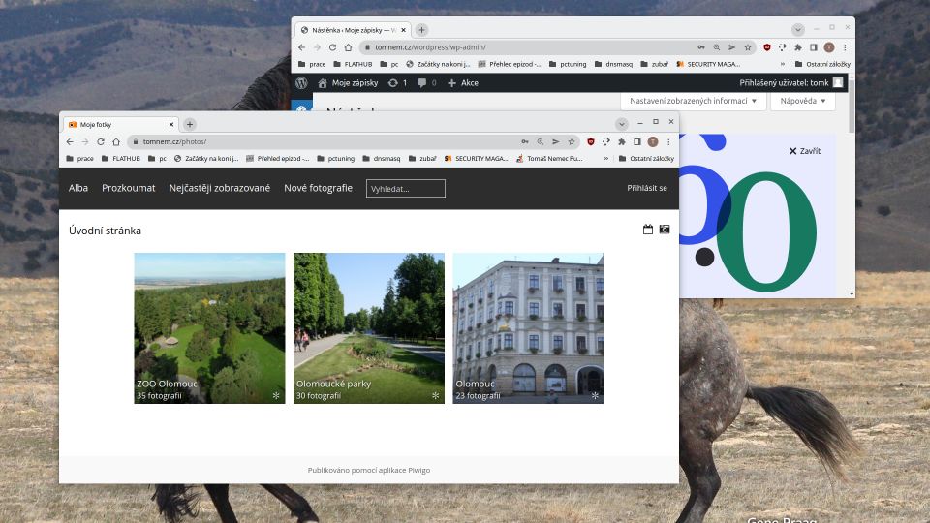Click the Přihlásit se login link
930x523 pixels.
tap(647, 188)
